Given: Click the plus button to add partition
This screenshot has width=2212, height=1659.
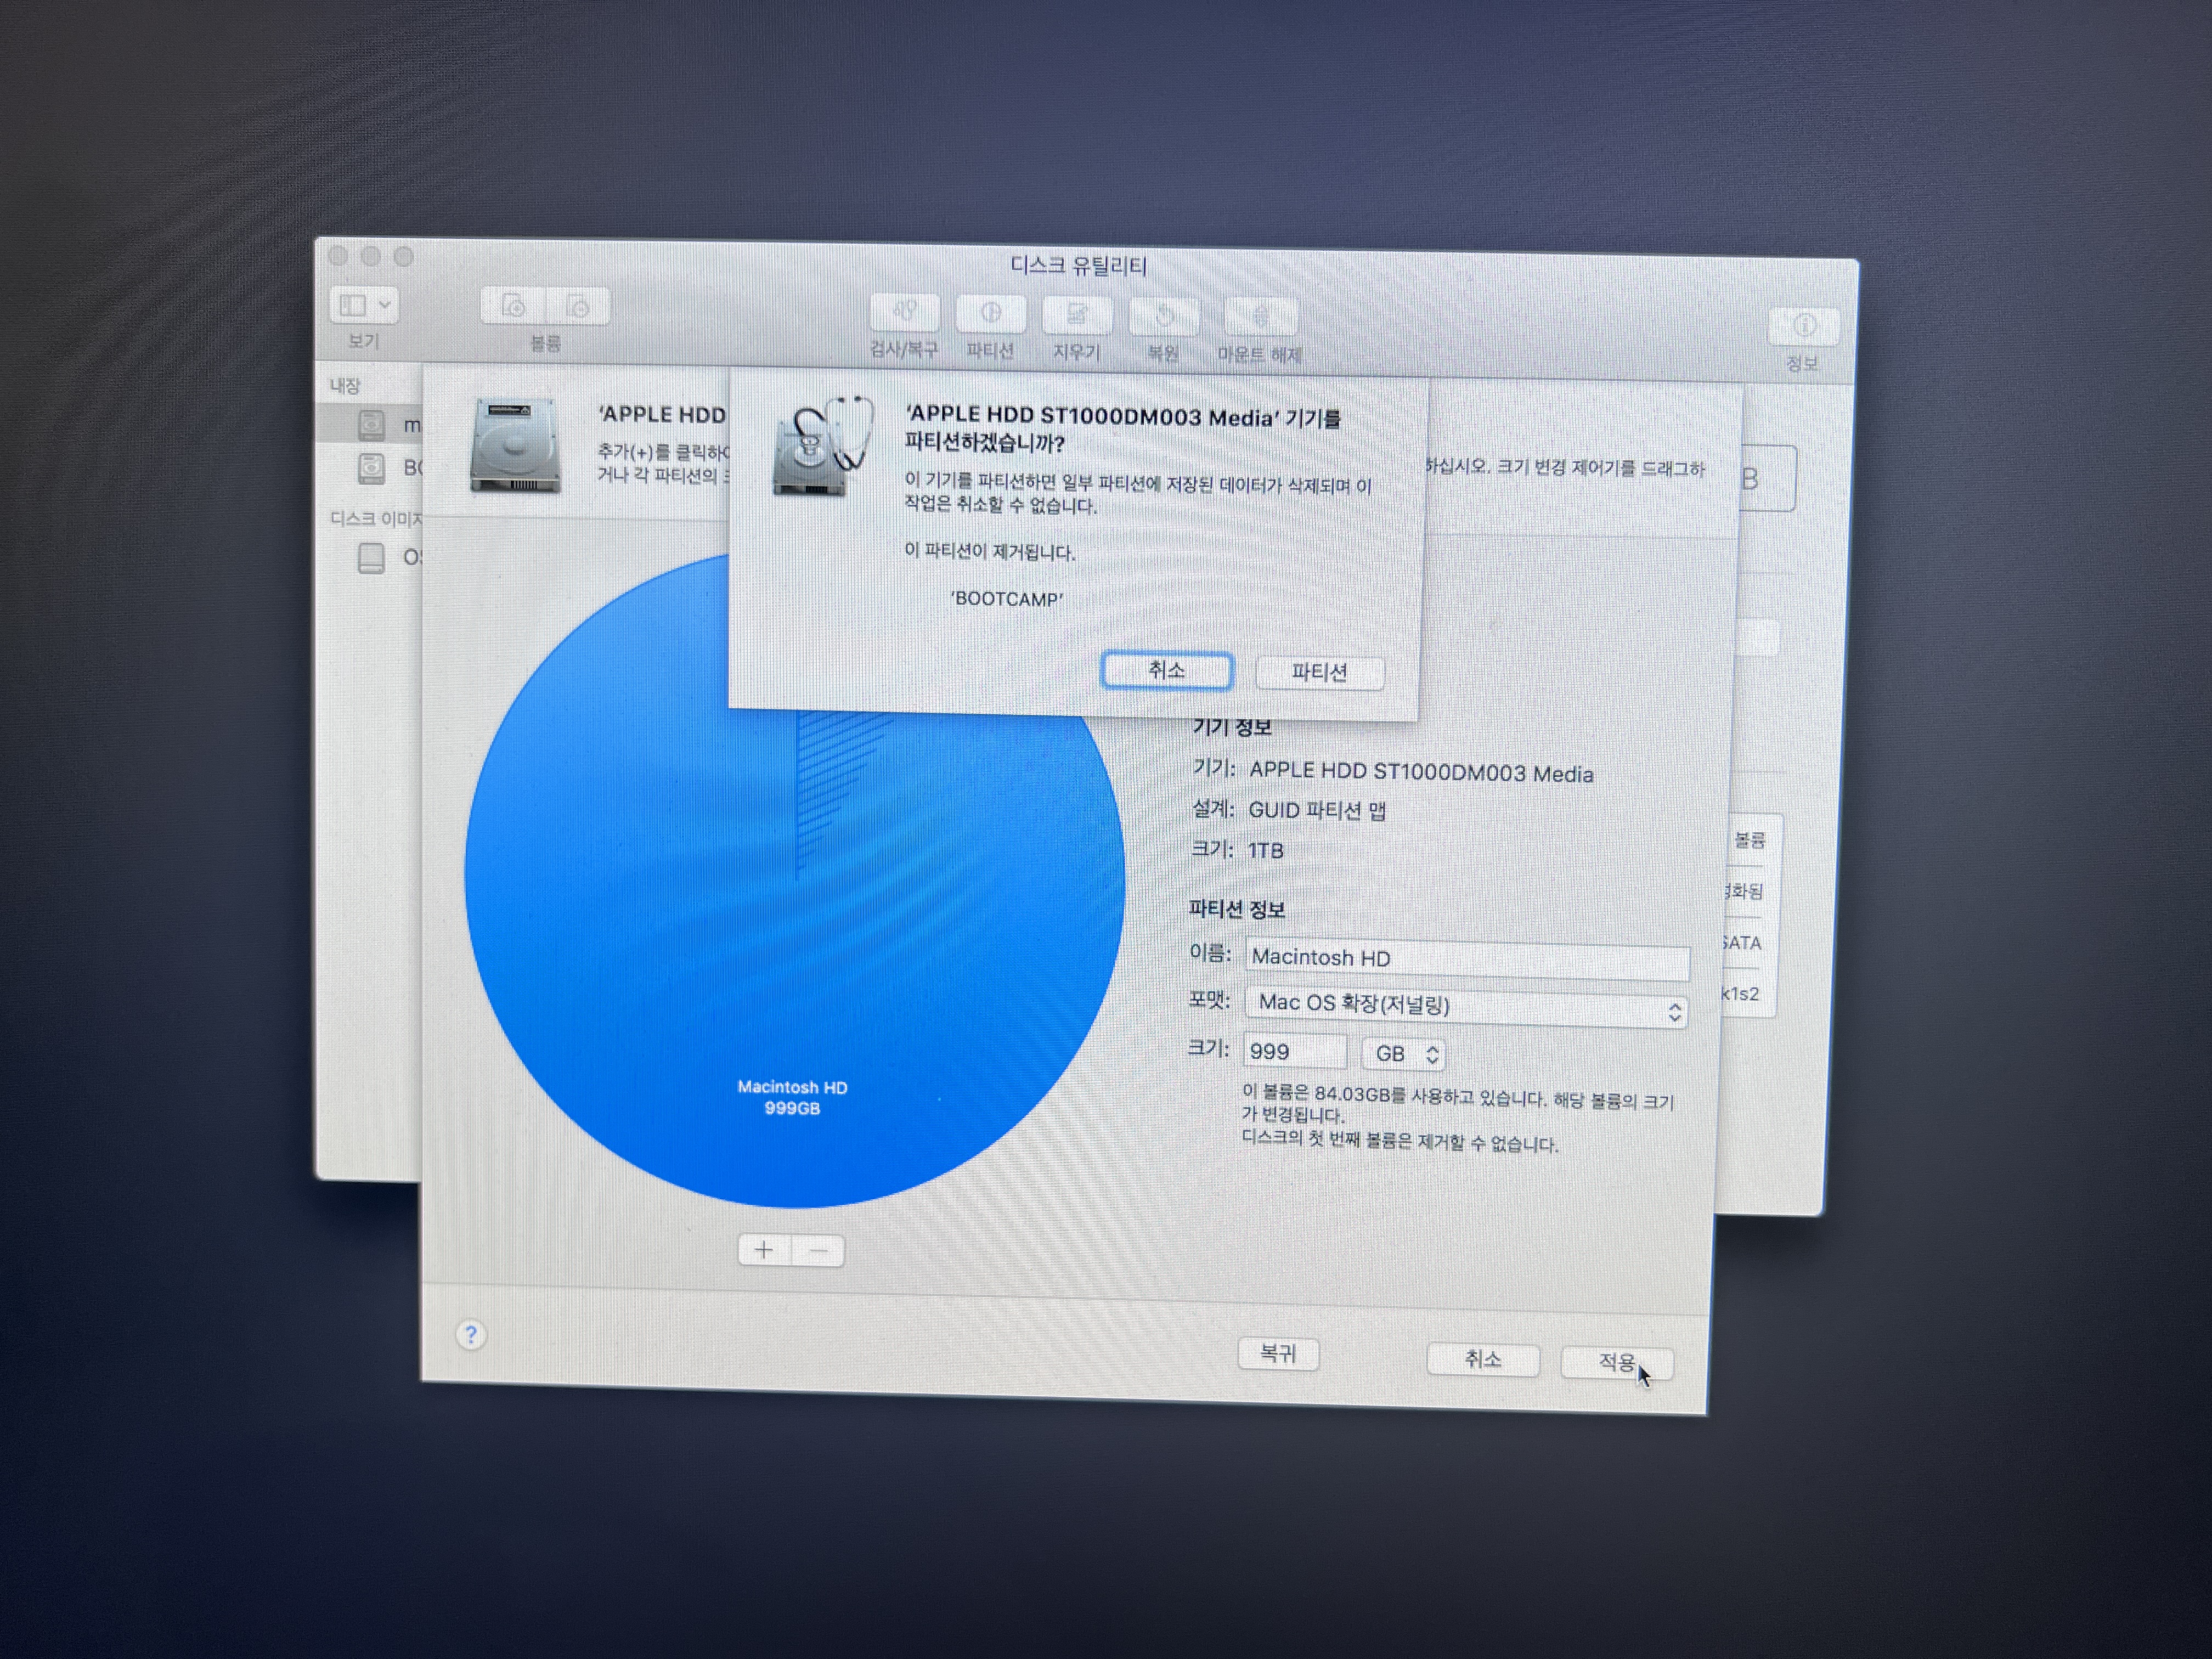Looking at the screenshot, I should tap(764, 1250).
